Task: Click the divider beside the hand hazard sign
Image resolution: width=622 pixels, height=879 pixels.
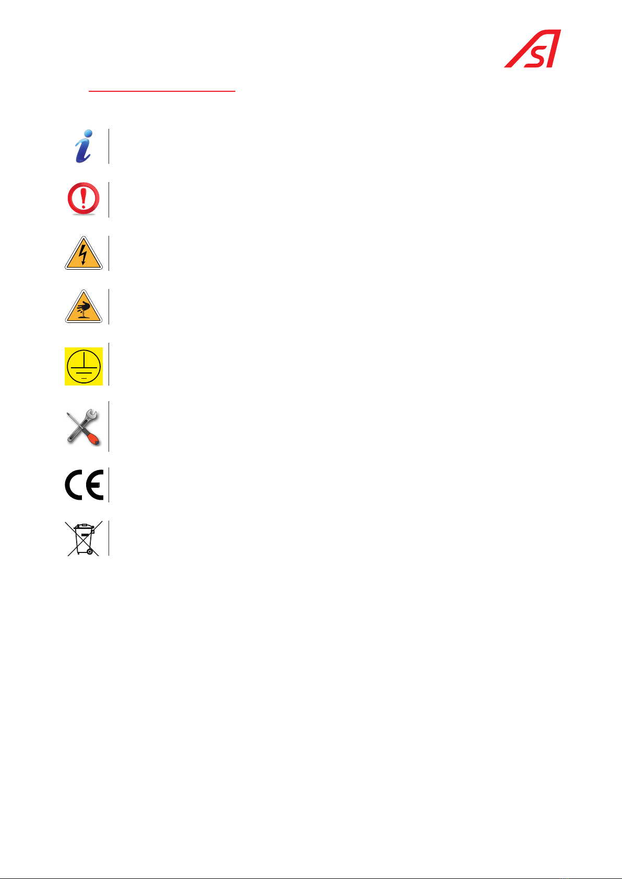Action: tap(109, 307)
